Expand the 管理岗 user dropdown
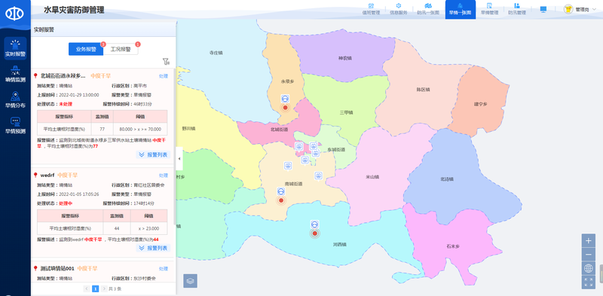Image resolution: width=603 pixels, height=296 pixels. point(580,10)
